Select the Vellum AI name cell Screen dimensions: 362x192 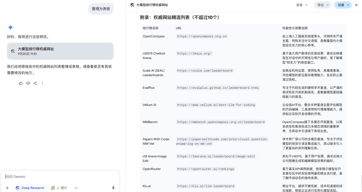[x=149, y=105]
